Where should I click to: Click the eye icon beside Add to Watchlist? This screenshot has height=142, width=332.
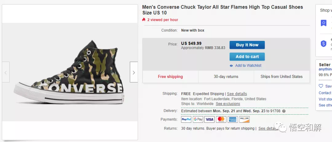(231, 66)
